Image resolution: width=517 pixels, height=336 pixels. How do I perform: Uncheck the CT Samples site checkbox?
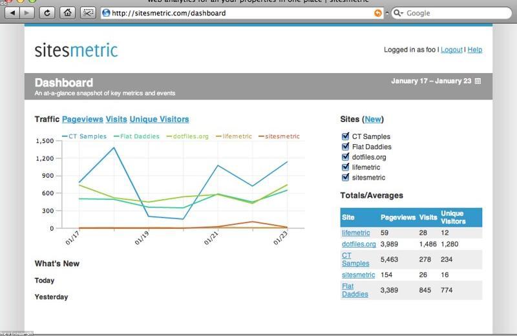click(x=345, y=136)
